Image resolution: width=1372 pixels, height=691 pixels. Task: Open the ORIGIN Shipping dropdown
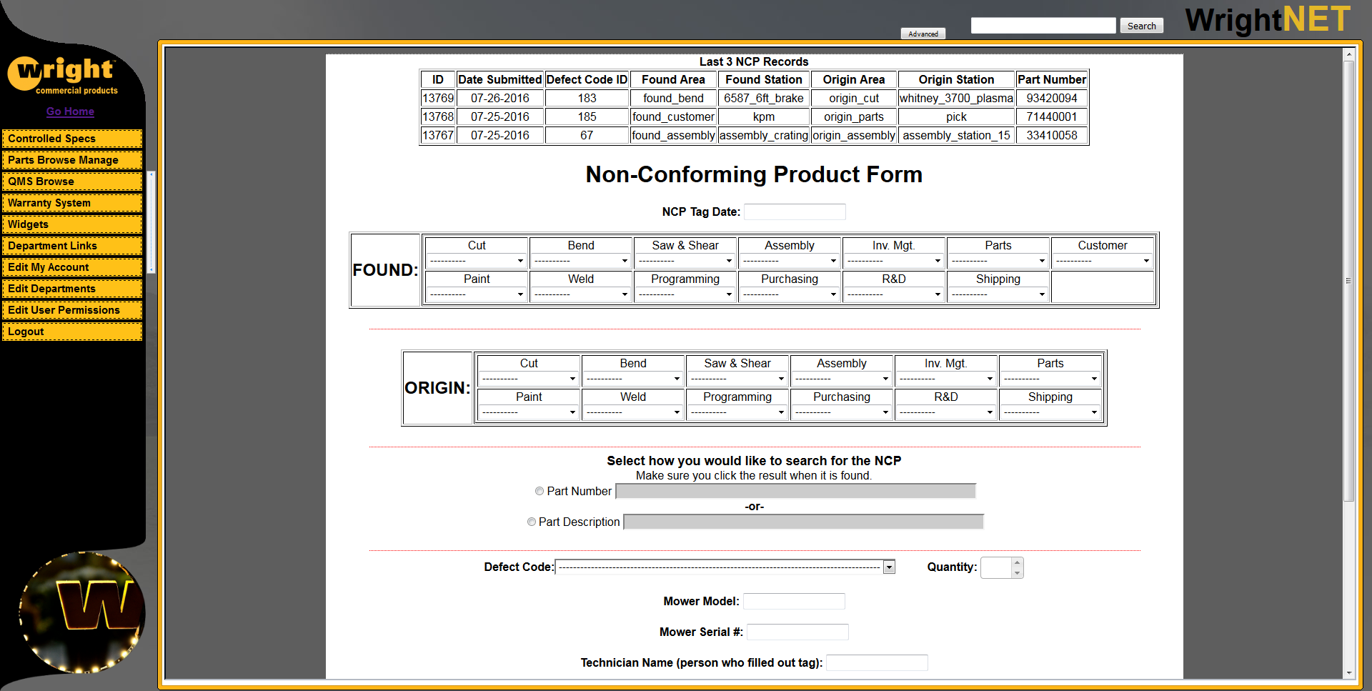(x=1050, y=412)
